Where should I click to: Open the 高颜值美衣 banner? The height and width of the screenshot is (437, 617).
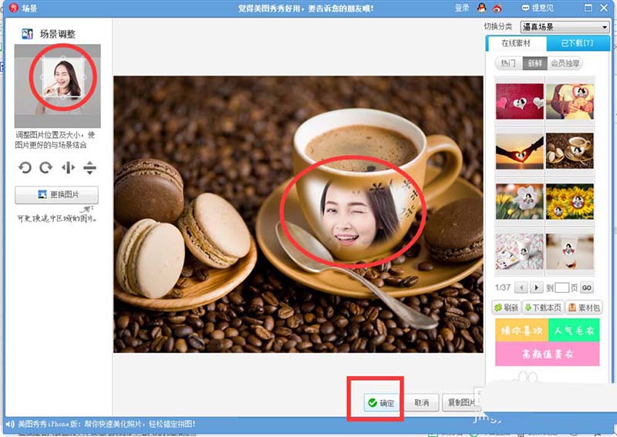[x=548, y=354]
